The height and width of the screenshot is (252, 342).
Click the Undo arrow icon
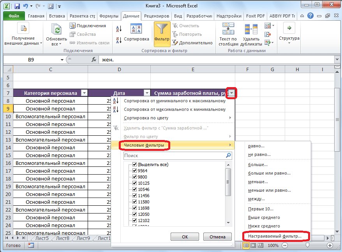[x=26, y=6]
